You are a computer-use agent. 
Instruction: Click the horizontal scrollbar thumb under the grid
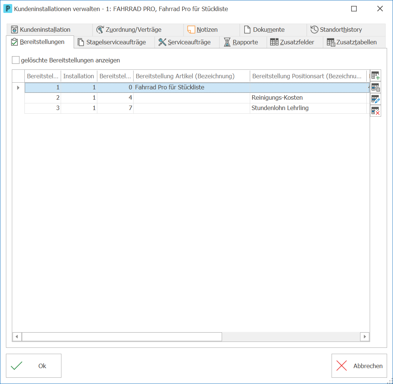point(122,337)
